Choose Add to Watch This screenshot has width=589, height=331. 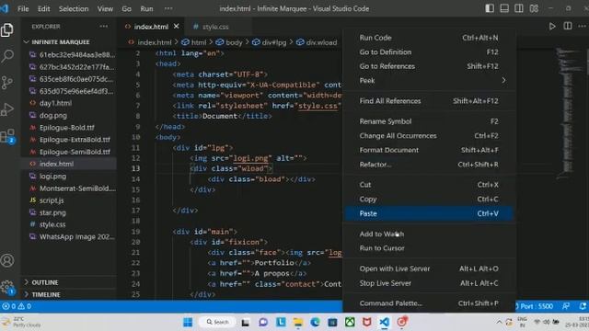[429, 234]
